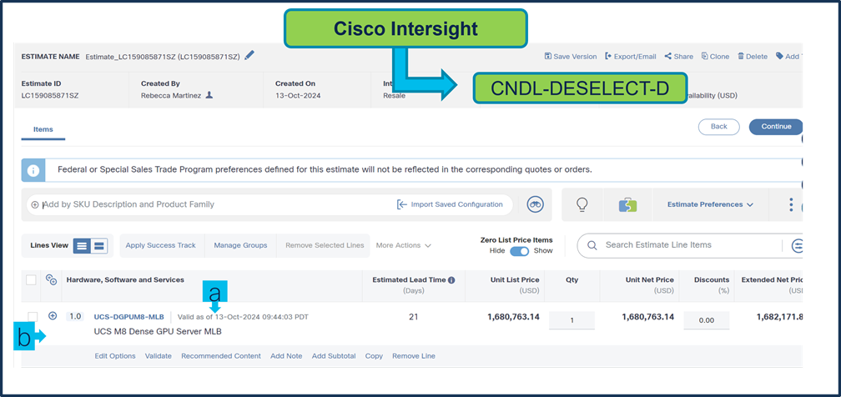The height and width of the screenshot is (397, 841).
Task: Edit estimate name with pencil icon
Action: [x=249, y=56]
